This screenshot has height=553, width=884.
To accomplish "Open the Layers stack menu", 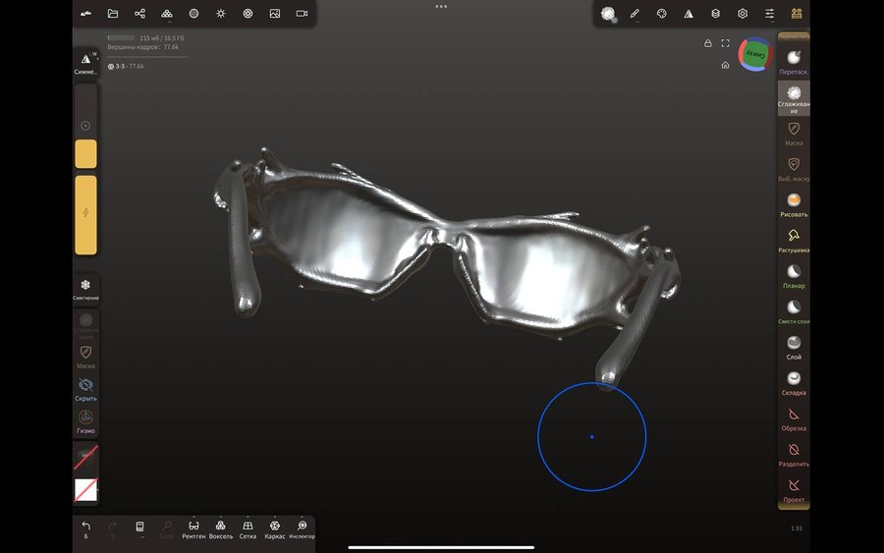I will click(x=715, y=14).
